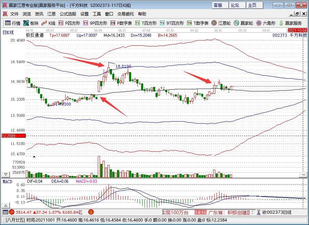This screenshot has height=225, width=309.
Task: Switch to the K线 candlestick chart
Action: tap(48, 23)
